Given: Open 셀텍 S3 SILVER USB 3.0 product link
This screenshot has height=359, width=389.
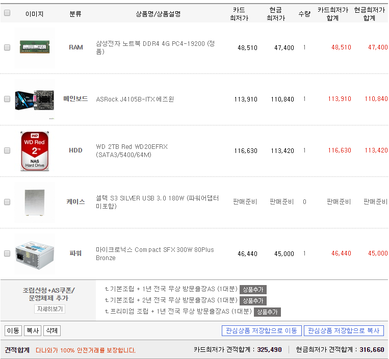Looking at the screenshot, I should pos(158,202).
